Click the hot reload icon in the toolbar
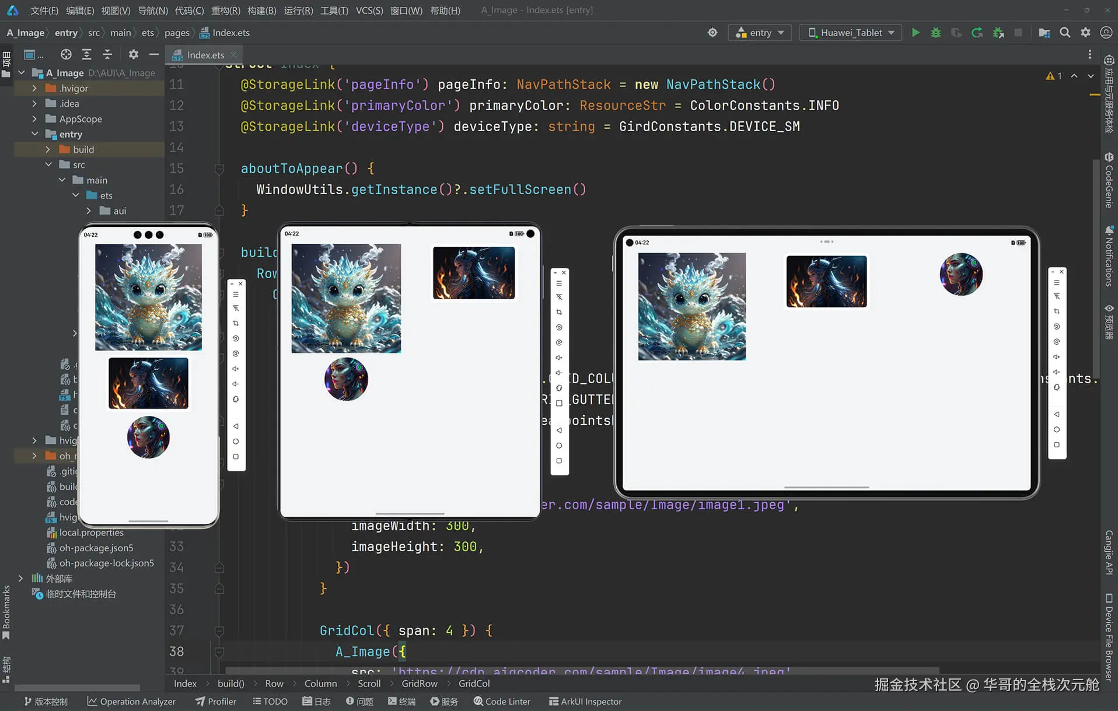 977,33
